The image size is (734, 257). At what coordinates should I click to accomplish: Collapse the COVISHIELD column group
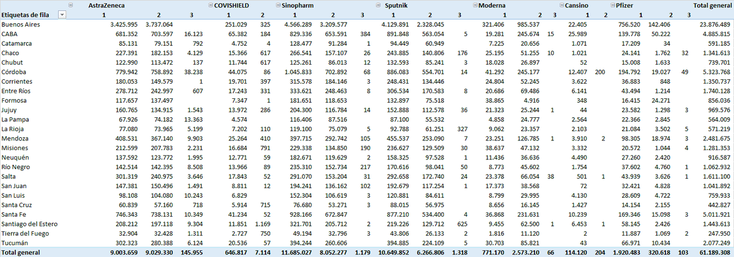click(211, 5)
